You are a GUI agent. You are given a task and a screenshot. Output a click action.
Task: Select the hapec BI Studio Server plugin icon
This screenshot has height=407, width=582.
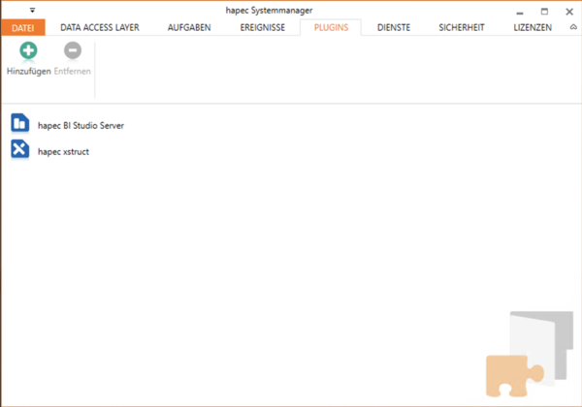20,123
